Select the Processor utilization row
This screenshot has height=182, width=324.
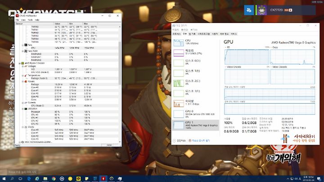coord(67,112)
